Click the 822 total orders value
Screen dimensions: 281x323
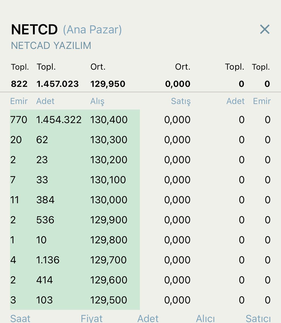click(x=19, y=84)
